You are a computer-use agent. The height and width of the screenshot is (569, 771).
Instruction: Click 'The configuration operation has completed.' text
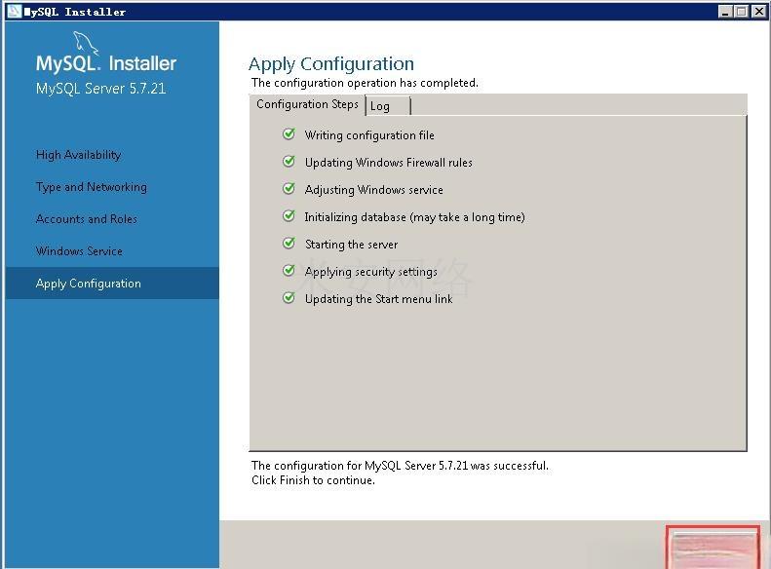(365, 83)
